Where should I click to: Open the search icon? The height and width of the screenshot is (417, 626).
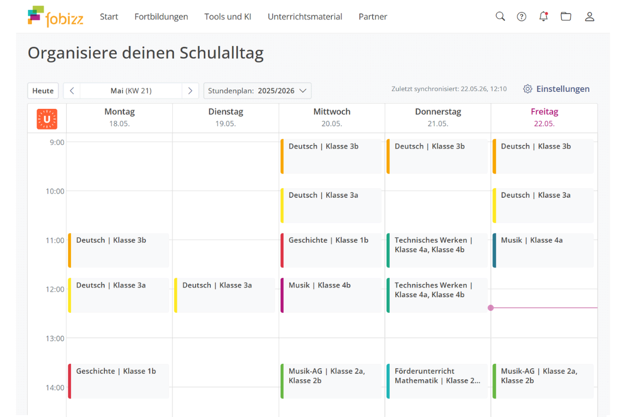pos(500,16)
